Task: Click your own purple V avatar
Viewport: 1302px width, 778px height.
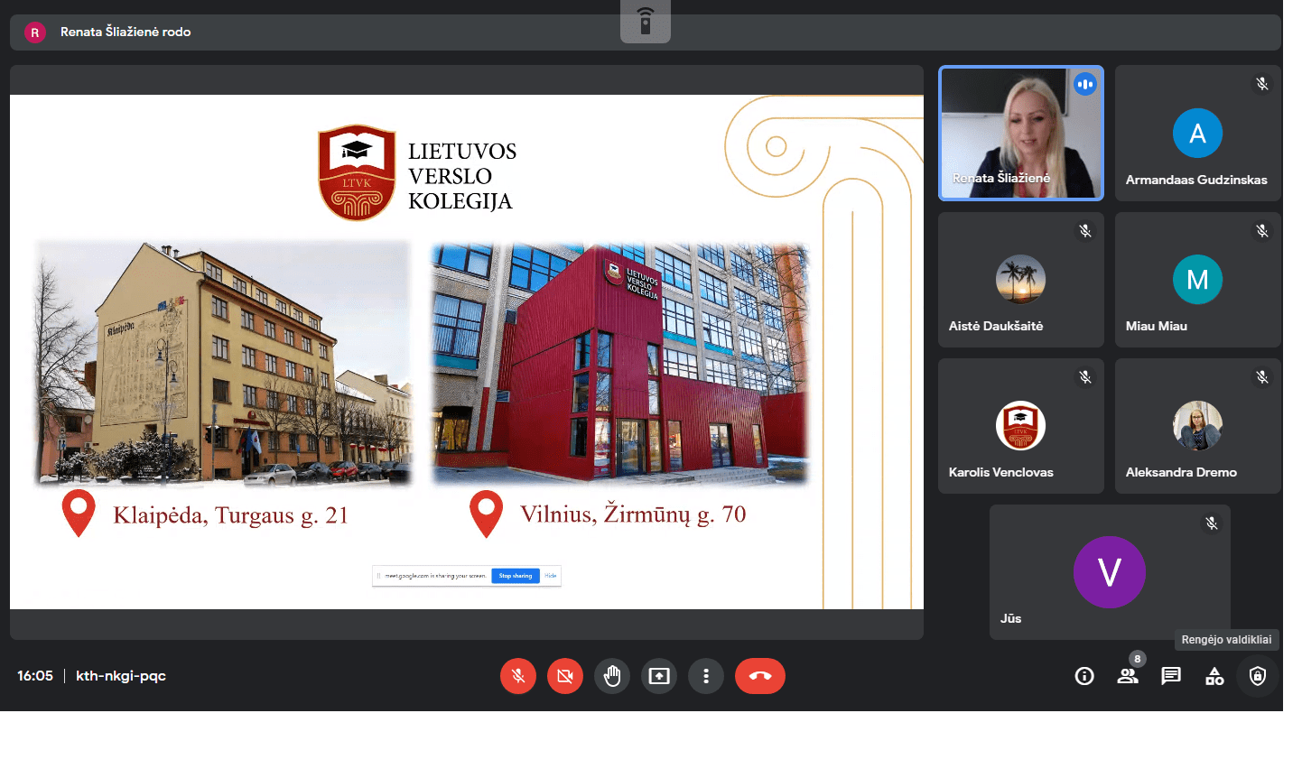Action: pyautogui.click(x=1110, y=572)
